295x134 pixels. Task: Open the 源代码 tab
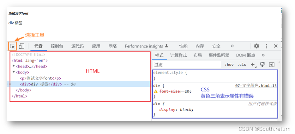tap(77, 46)
